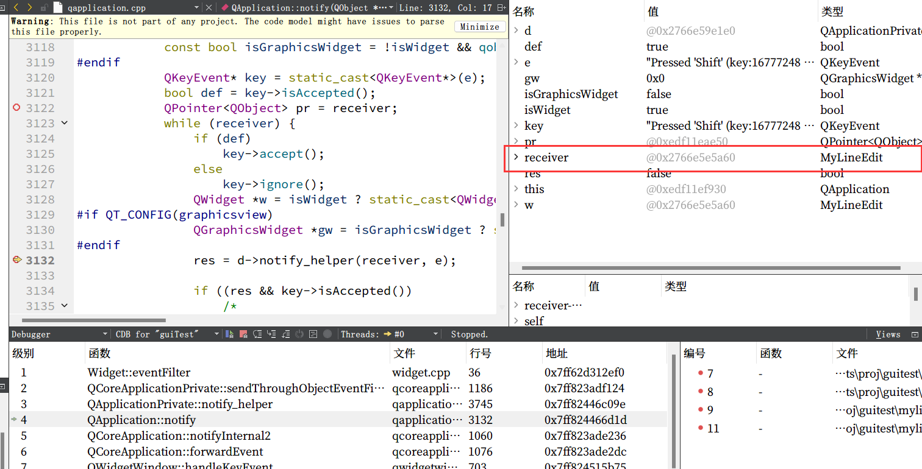922x469 pixels.
Task: Stop the debugger session
Action: pyautogui.click(x=243, y=334)
